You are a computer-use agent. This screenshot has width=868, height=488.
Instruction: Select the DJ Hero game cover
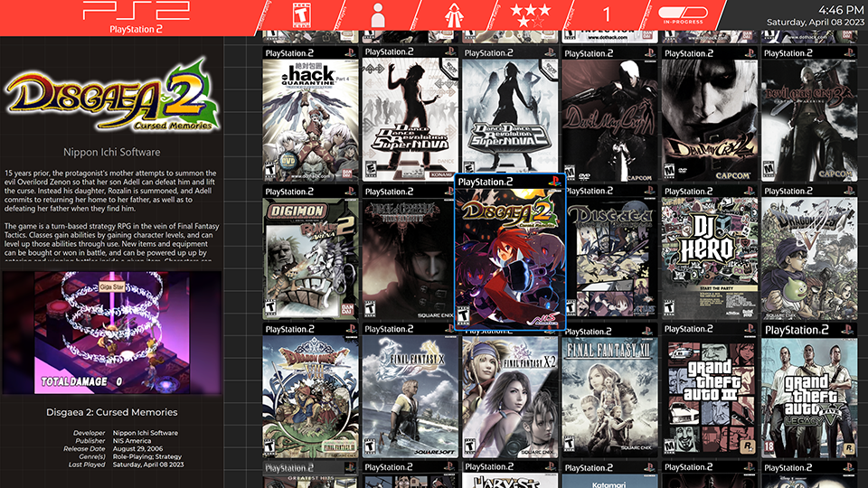click(x=710, y=252)
